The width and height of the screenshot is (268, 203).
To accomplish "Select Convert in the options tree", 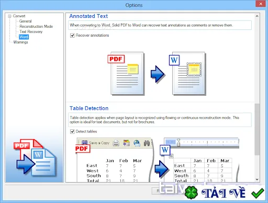I will (x=19, y=16).
